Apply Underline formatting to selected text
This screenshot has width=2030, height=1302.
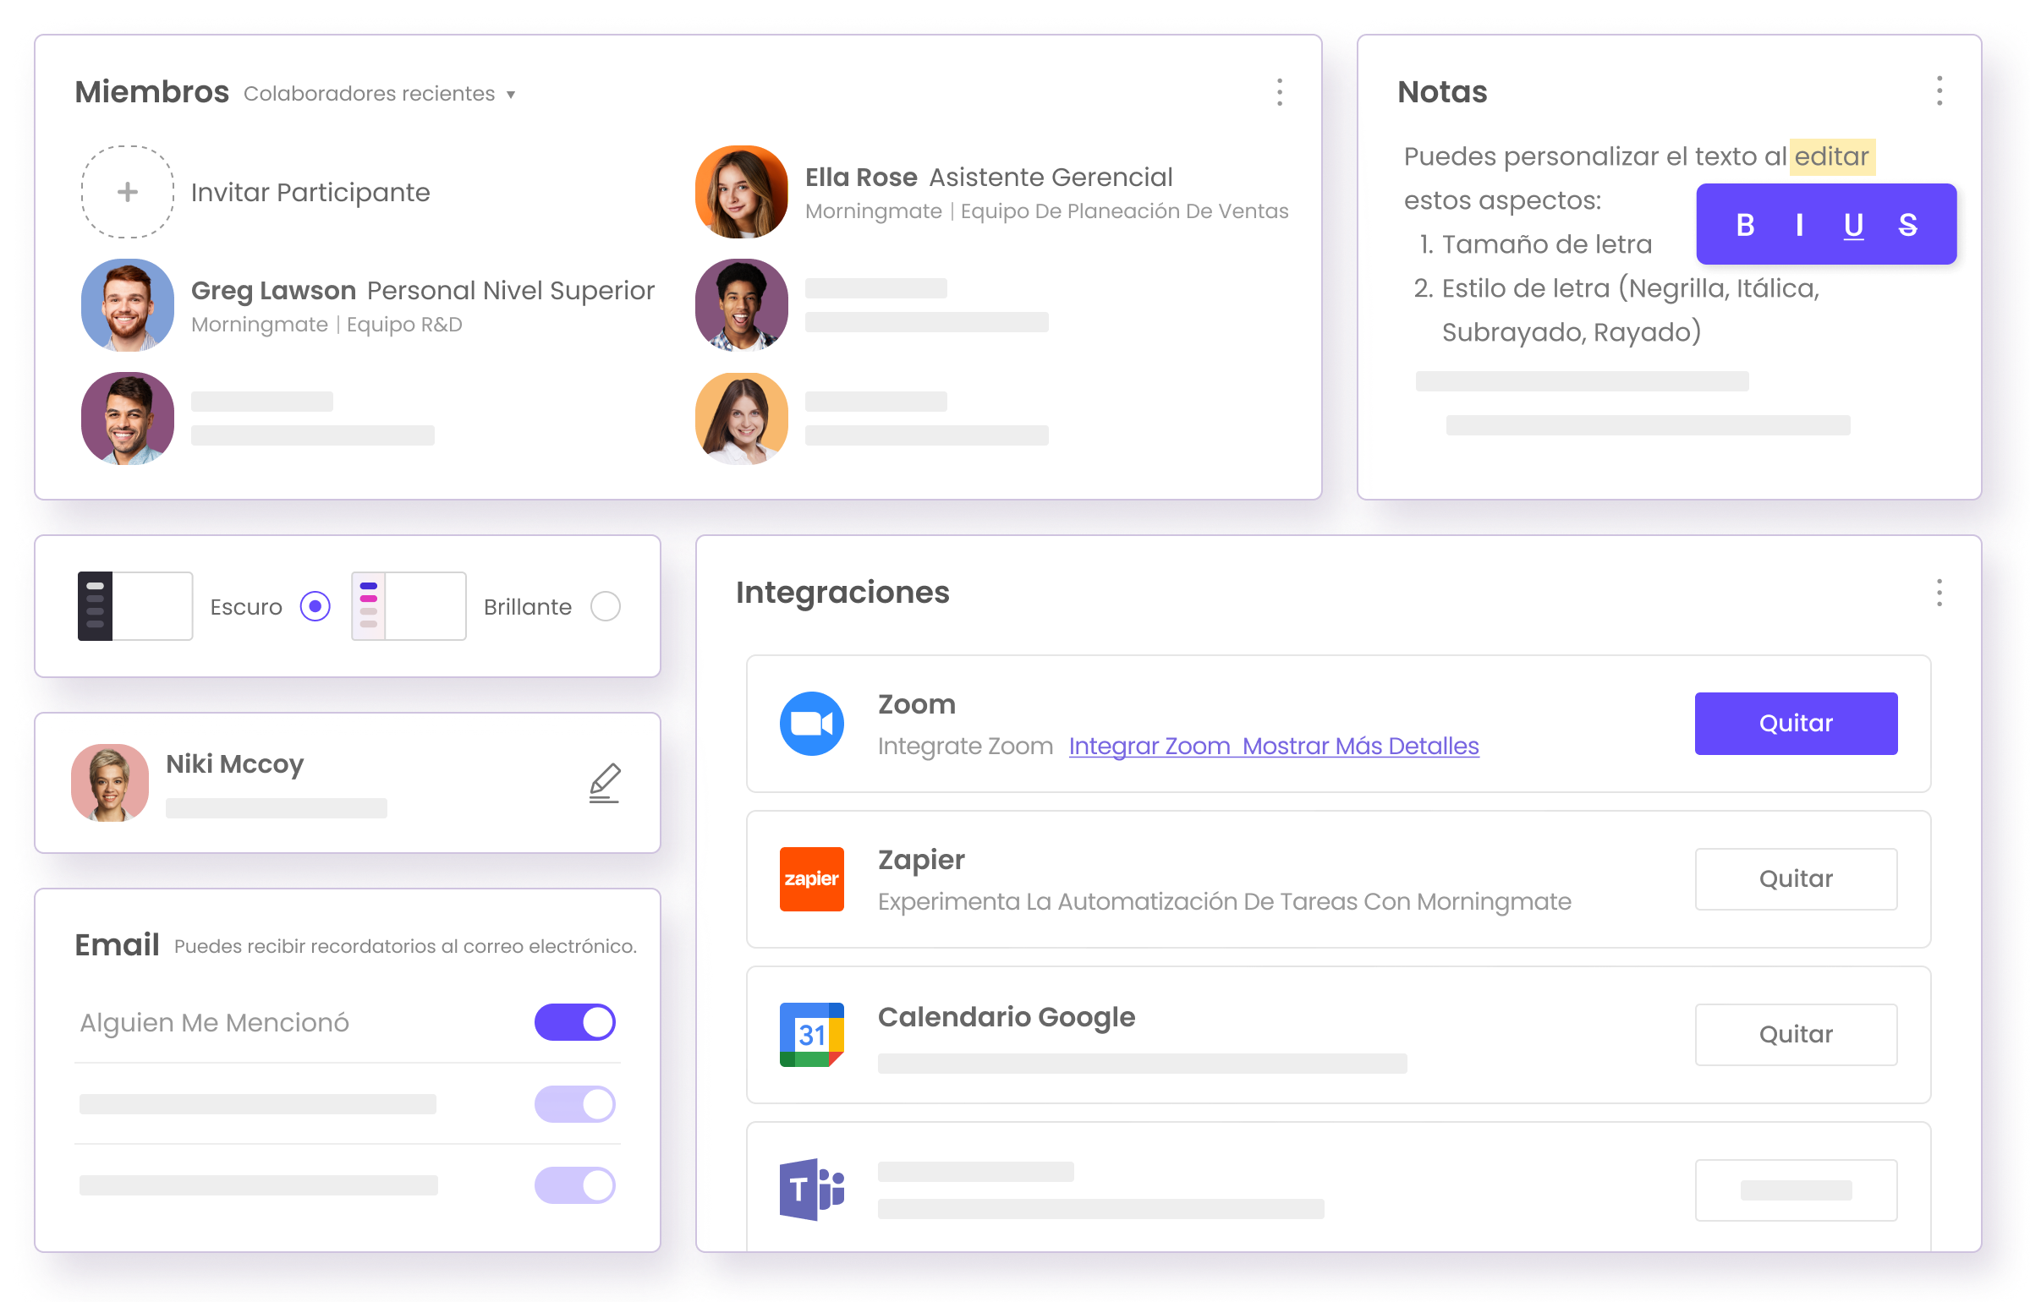pyautogui.click(x=1853, y=225)
